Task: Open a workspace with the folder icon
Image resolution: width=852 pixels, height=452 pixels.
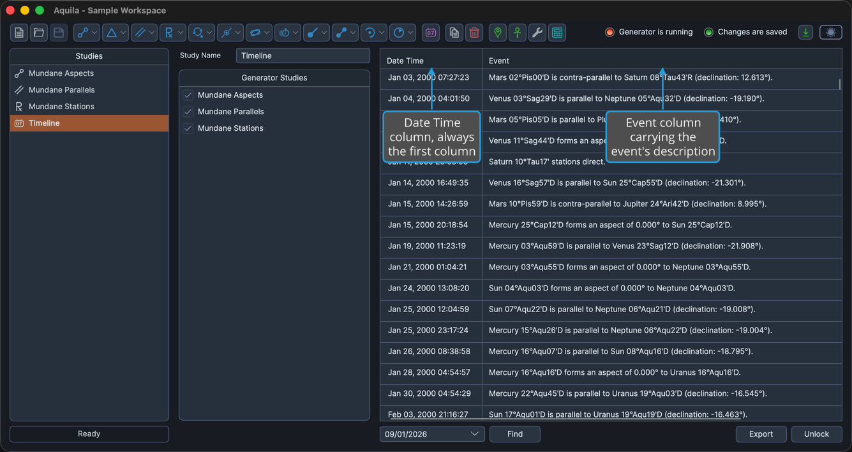Action: click(39, 33)
